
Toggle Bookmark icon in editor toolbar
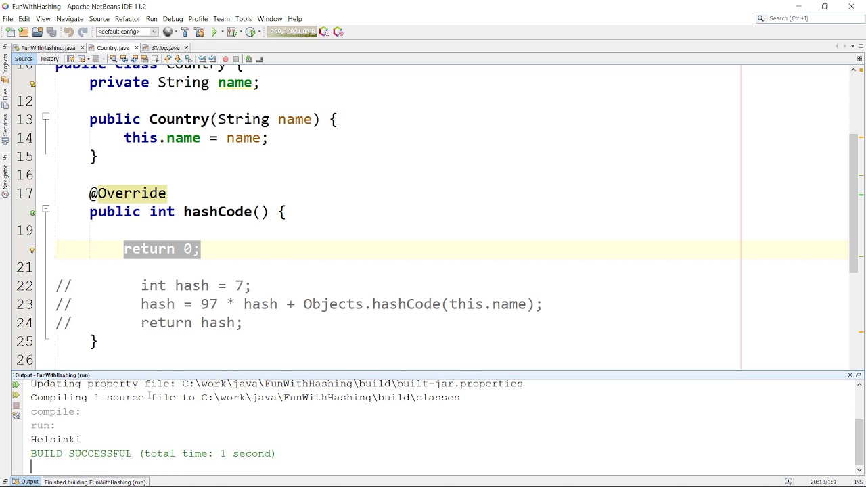pyautogui.click(x=188, y=59)
